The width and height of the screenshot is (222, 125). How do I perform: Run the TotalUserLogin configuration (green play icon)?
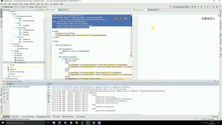coord(193,7)
